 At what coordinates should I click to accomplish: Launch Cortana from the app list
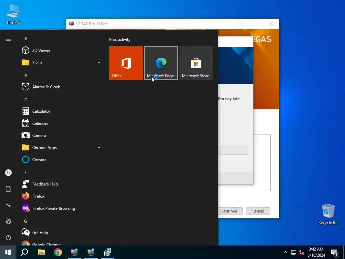click(61, 160)
